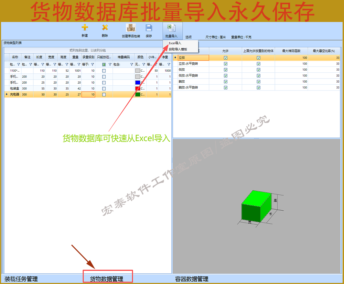Uncheck 上面允许放置别的物体 for 立放 row

[x=258, y=58]
